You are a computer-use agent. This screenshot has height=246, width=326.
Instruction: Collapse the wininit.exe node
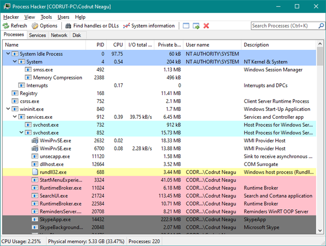8,109
